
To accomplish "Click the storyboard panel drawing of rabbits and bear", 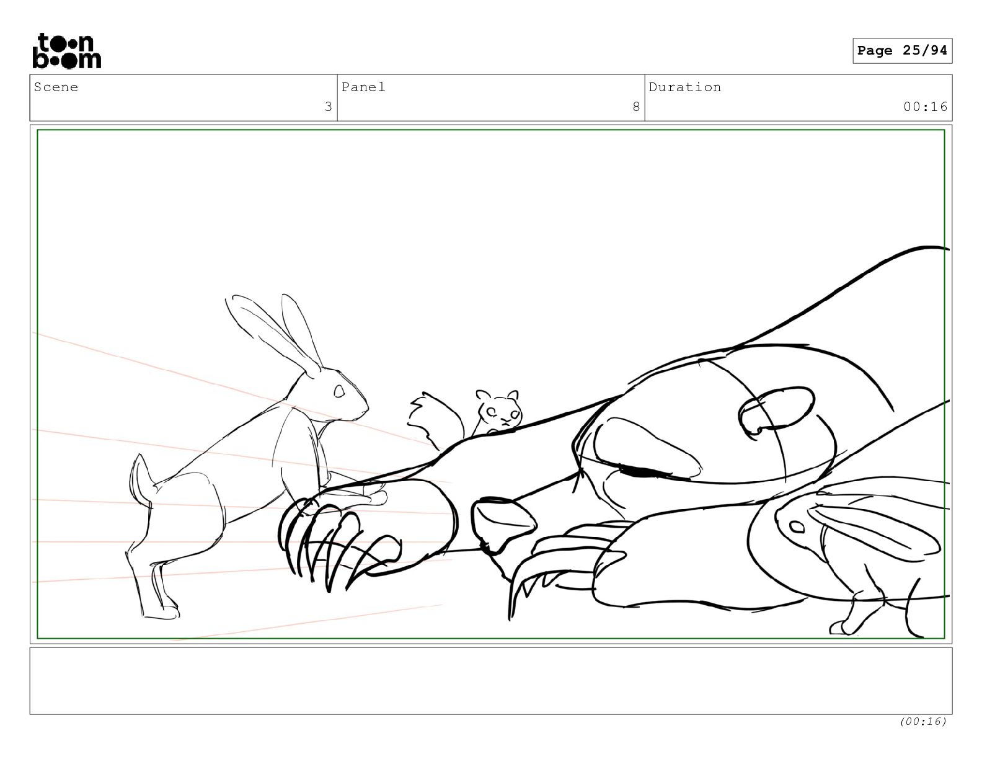I will (491, 384).
